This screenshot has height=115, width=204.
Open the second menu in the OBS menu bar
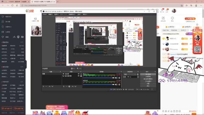click(x=50, y=14)
